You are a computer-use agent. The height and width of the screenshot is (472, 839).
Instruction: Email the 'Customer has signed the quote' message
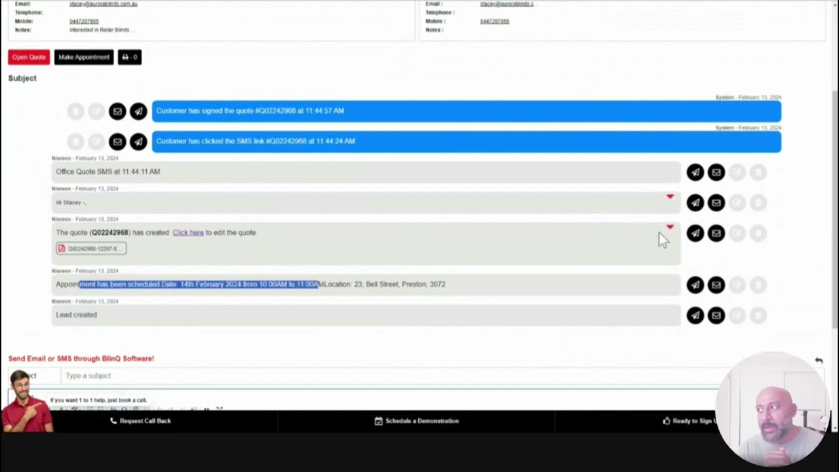(x=117, y=111)
